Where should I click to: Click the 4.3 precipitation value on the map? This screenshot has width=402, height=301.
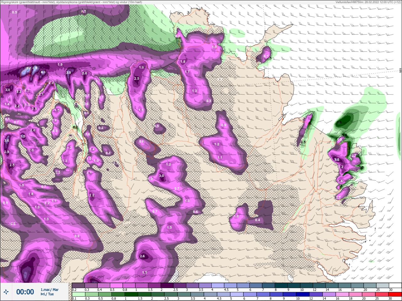(x=43, y=72)
